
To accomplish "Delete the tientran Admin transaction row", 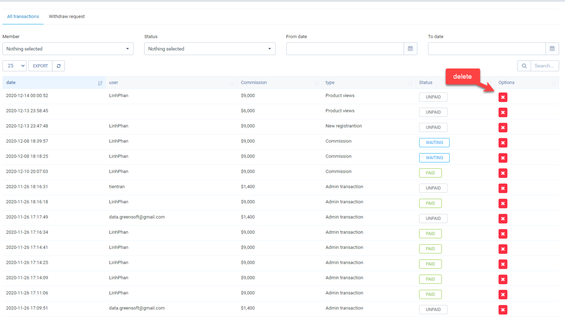I will tap(503, 188).
